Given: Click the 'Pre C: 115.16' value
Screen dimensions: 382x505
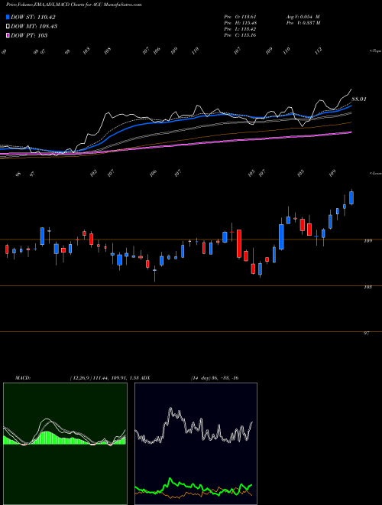Looking at the screenshot, I should [x=240, y=35].
